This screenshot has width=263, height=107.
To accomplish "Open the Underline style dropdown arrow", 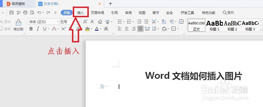I will point(49,29).
